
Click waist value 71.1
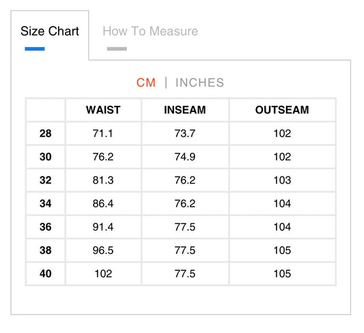click(x=102, y=133)
